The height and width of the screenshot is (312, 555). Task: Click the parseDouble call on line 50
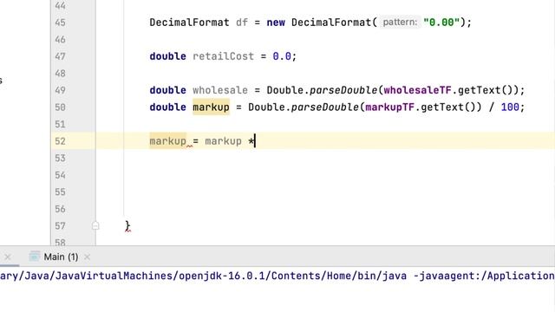(x=325, y=107)
